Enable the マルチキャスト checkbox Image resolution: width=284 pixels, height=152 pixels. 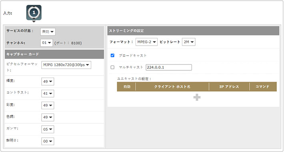pyautogui.click(x=112, y=67)
